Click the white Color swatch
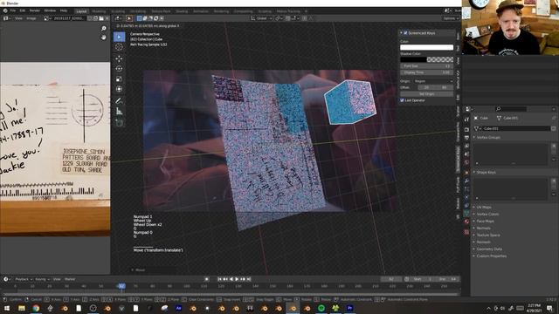Viewport: 559px width, 314px height. [x=426, y=47]
